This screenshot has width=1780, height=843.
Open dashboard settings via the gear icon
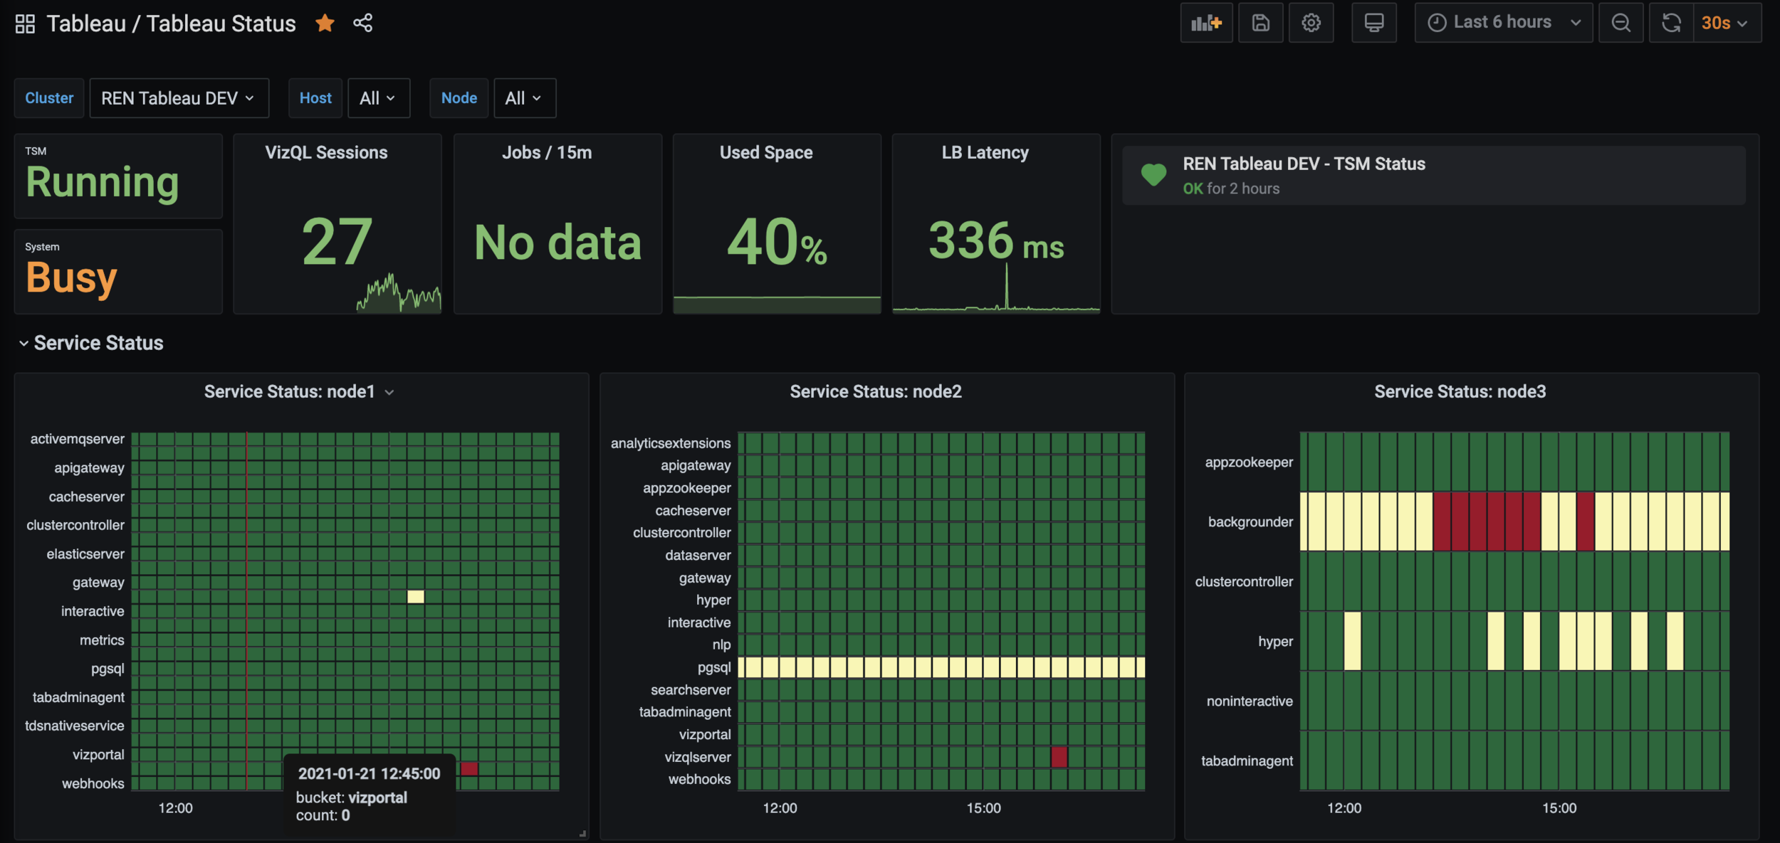(1311, 23)
